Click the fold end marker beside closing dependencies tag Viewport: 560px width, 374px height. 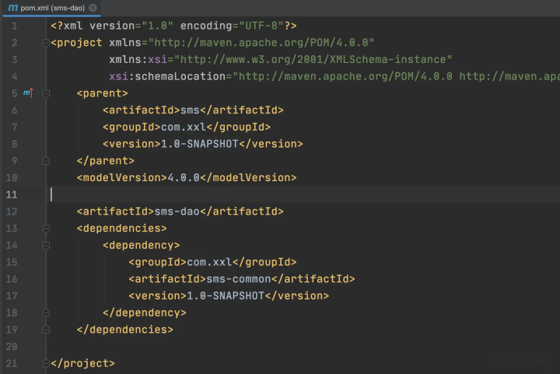pos(46,330)
